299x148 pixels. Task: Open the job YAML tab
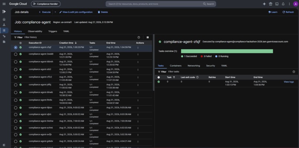(66, 31)
